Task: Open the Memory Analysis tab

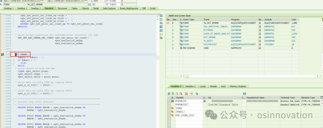Action: tap(238, 86)
